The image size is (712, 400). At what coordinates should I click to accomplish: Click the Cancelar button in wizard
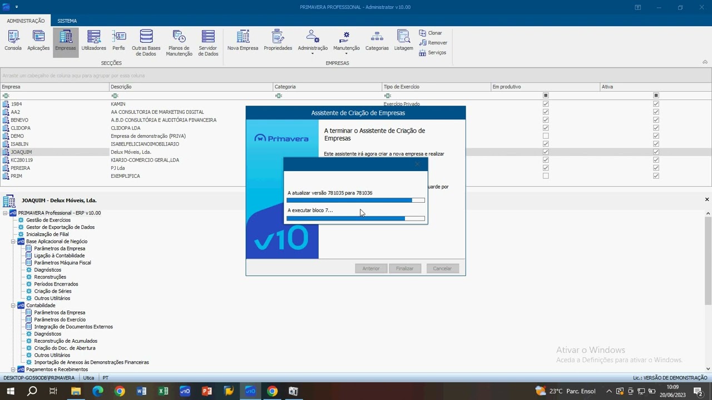442,269
